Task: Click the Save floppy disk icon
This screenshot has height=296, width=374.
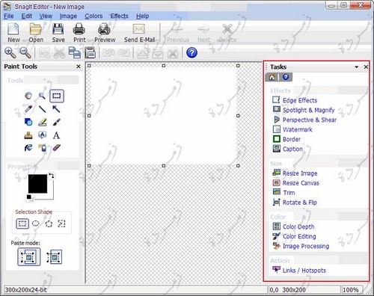Action: point(58,32)
